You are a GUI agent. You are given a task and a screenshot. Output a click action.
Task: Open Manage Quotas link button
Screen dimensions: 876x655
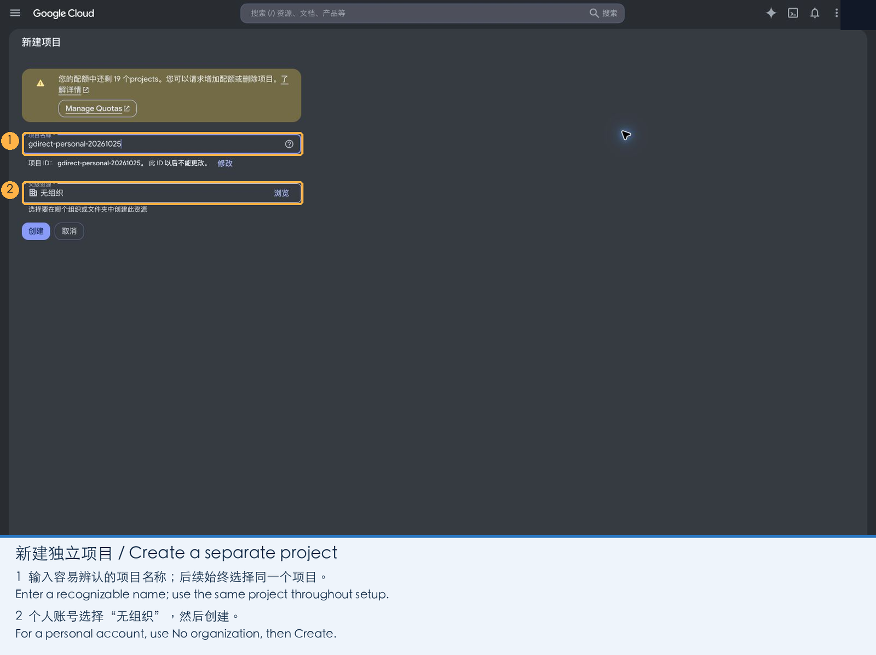[x=97, y=108]
